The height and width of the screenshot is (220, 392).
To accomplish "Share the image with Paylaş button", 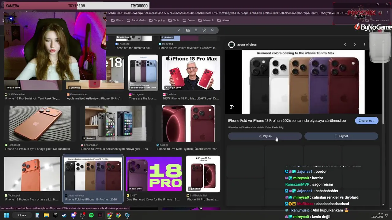I will [x=265, y=136].
